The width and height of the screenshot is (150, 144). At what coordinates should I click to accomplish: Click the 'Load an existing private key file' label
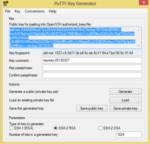point(31,100)
